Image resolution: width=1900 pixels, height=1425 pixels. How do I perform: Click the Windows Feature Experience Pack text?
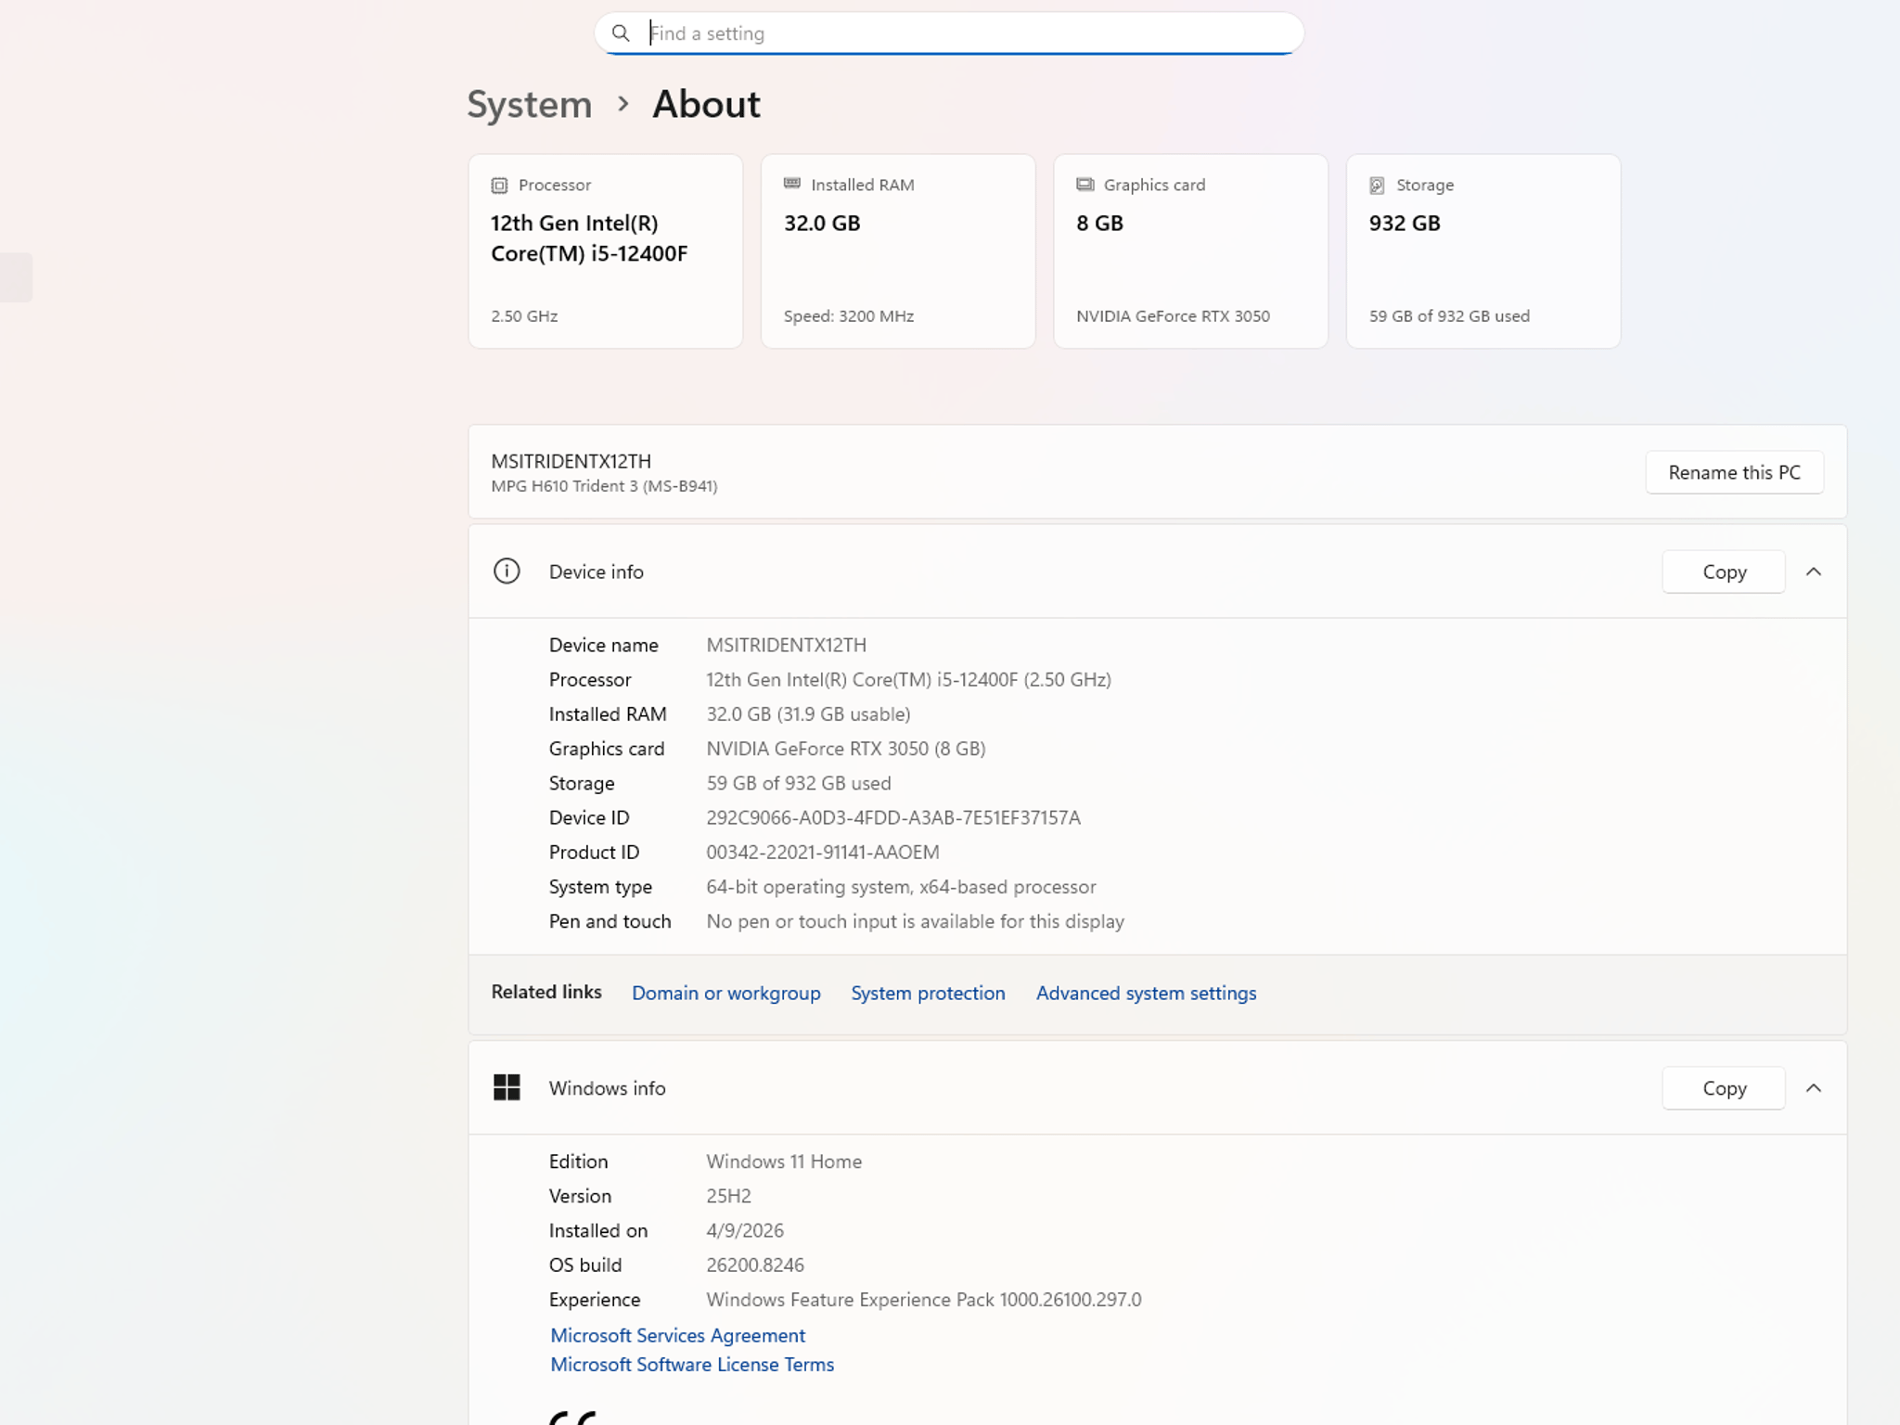pyautogui.click(x=924, y=1300)
